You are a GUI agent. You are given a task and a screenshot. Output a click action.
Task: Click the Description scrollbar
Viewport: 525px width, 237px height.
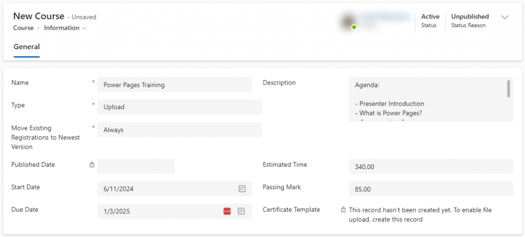[509, 89]
